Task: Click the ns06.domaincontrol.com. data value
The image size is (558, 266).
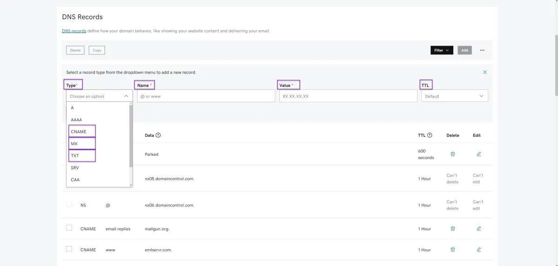Action: click(170, 205)
